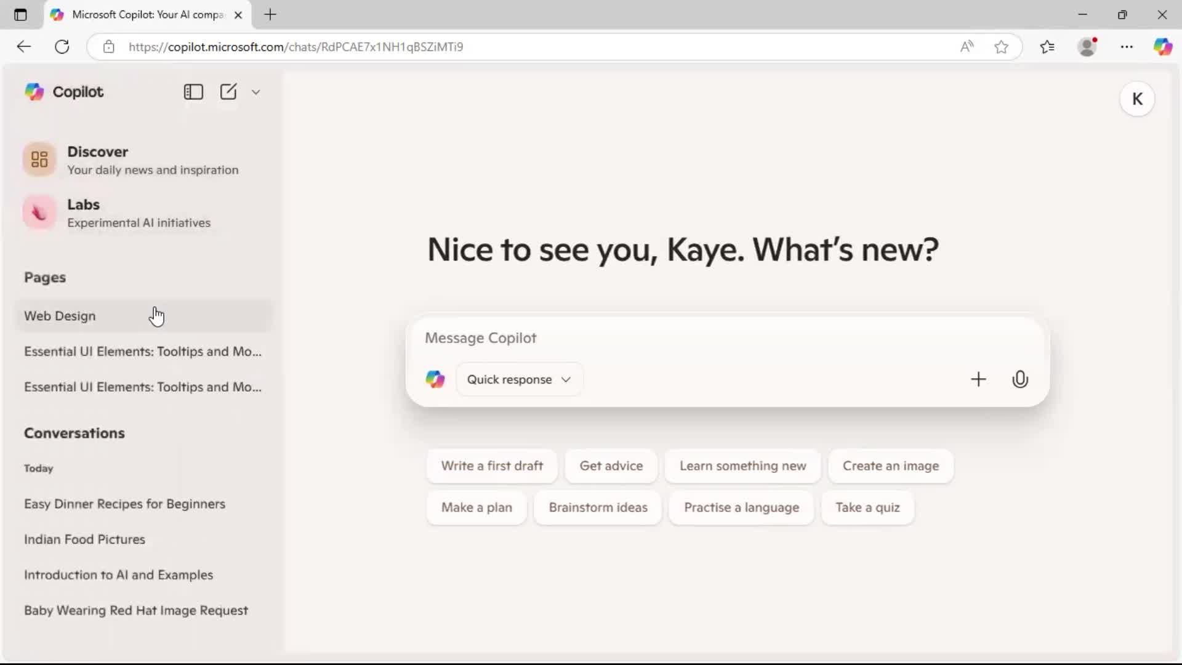1182x665 pixels.
Task: Click the Write a first draft suggestion
Action: pos(491,466)
